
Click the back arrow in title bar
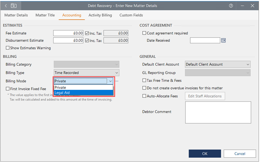pos(6,6)
